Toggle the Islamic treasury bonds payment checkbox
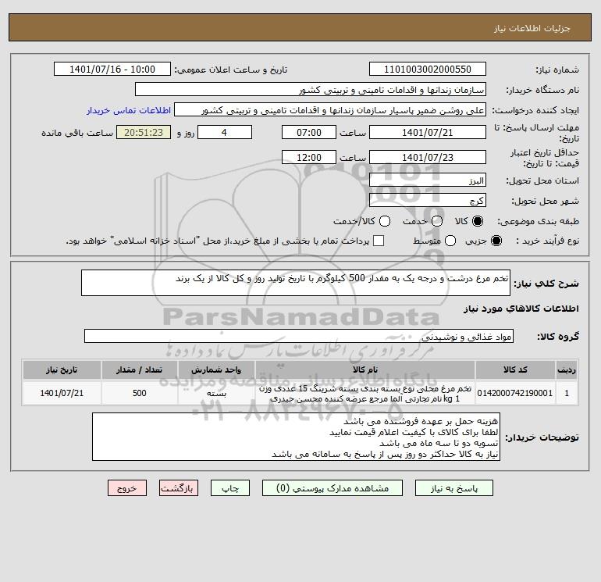601x582 pixels. (x=379, y=241)
